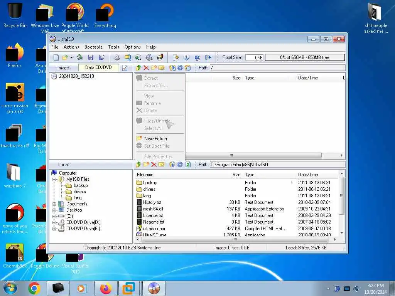The height and width of the screenshot is (296, 395).
Task: Click the Make CD/DVD Image icon
Action: point(116,57)
